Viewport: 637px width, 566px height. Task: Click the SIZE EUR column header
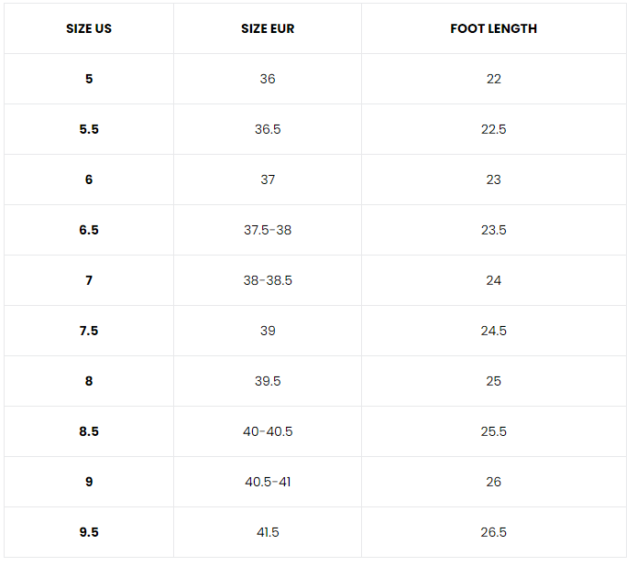tap(268, 28)
